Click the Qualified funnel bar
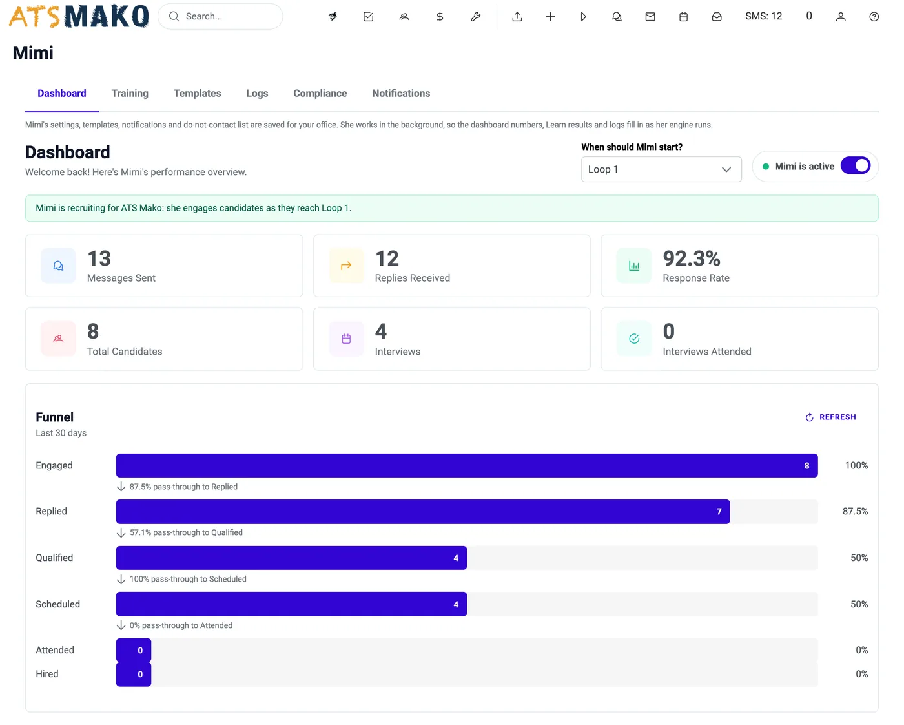This screenshot has height=725, width=904. 291,558
